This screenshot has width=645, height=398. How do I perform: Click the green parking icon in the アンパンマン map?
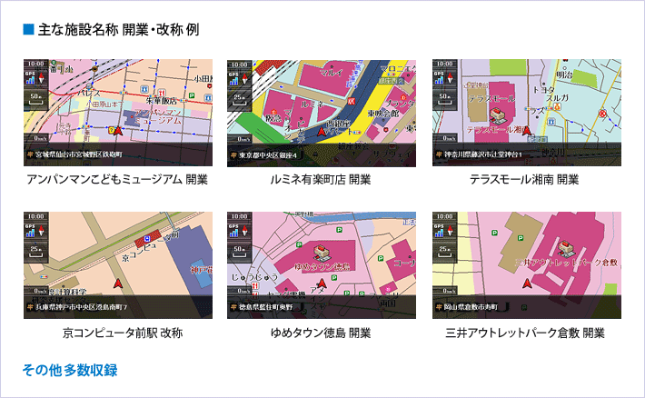click(x=192, y=95)
